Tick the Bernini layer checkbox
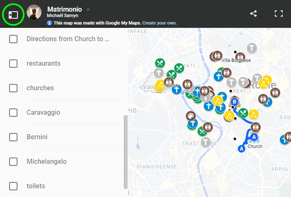Image resolution: width=291 pixels, height=197 pixels. click(13, 137)
